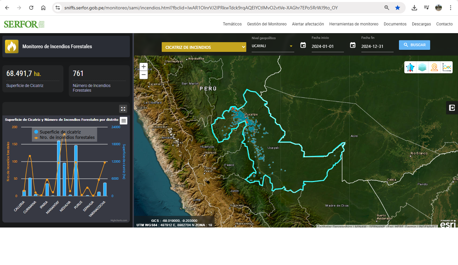This screenshot has height=265, width=458.
Task: Open the line chart statistics icon
Action: click(x=447, y=67)
